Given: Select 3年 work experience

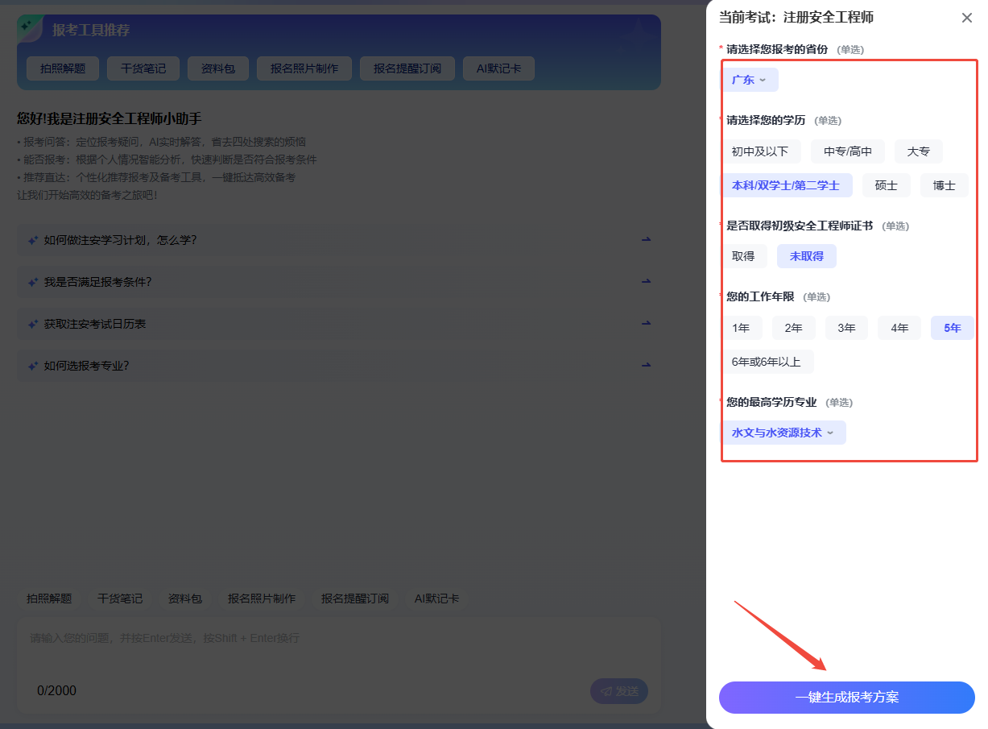Looking at the screenshot, I should 846,328.
